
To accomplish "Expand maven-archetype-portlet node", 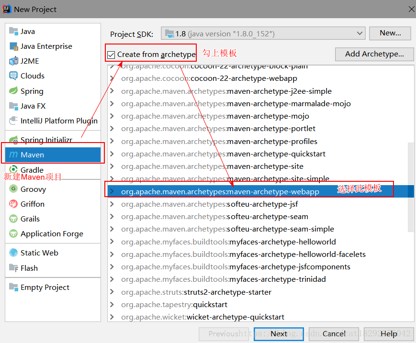I will click(x=112, y=128).
